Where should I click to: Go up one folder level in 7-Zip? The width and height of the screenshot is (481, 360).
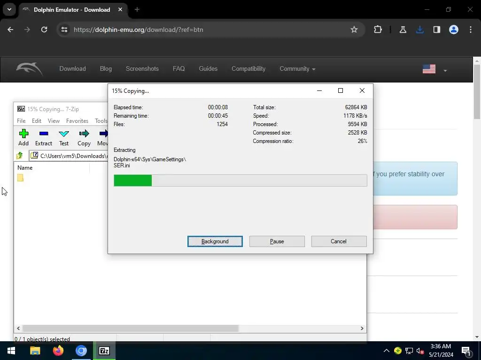click(x=20, y=156)
